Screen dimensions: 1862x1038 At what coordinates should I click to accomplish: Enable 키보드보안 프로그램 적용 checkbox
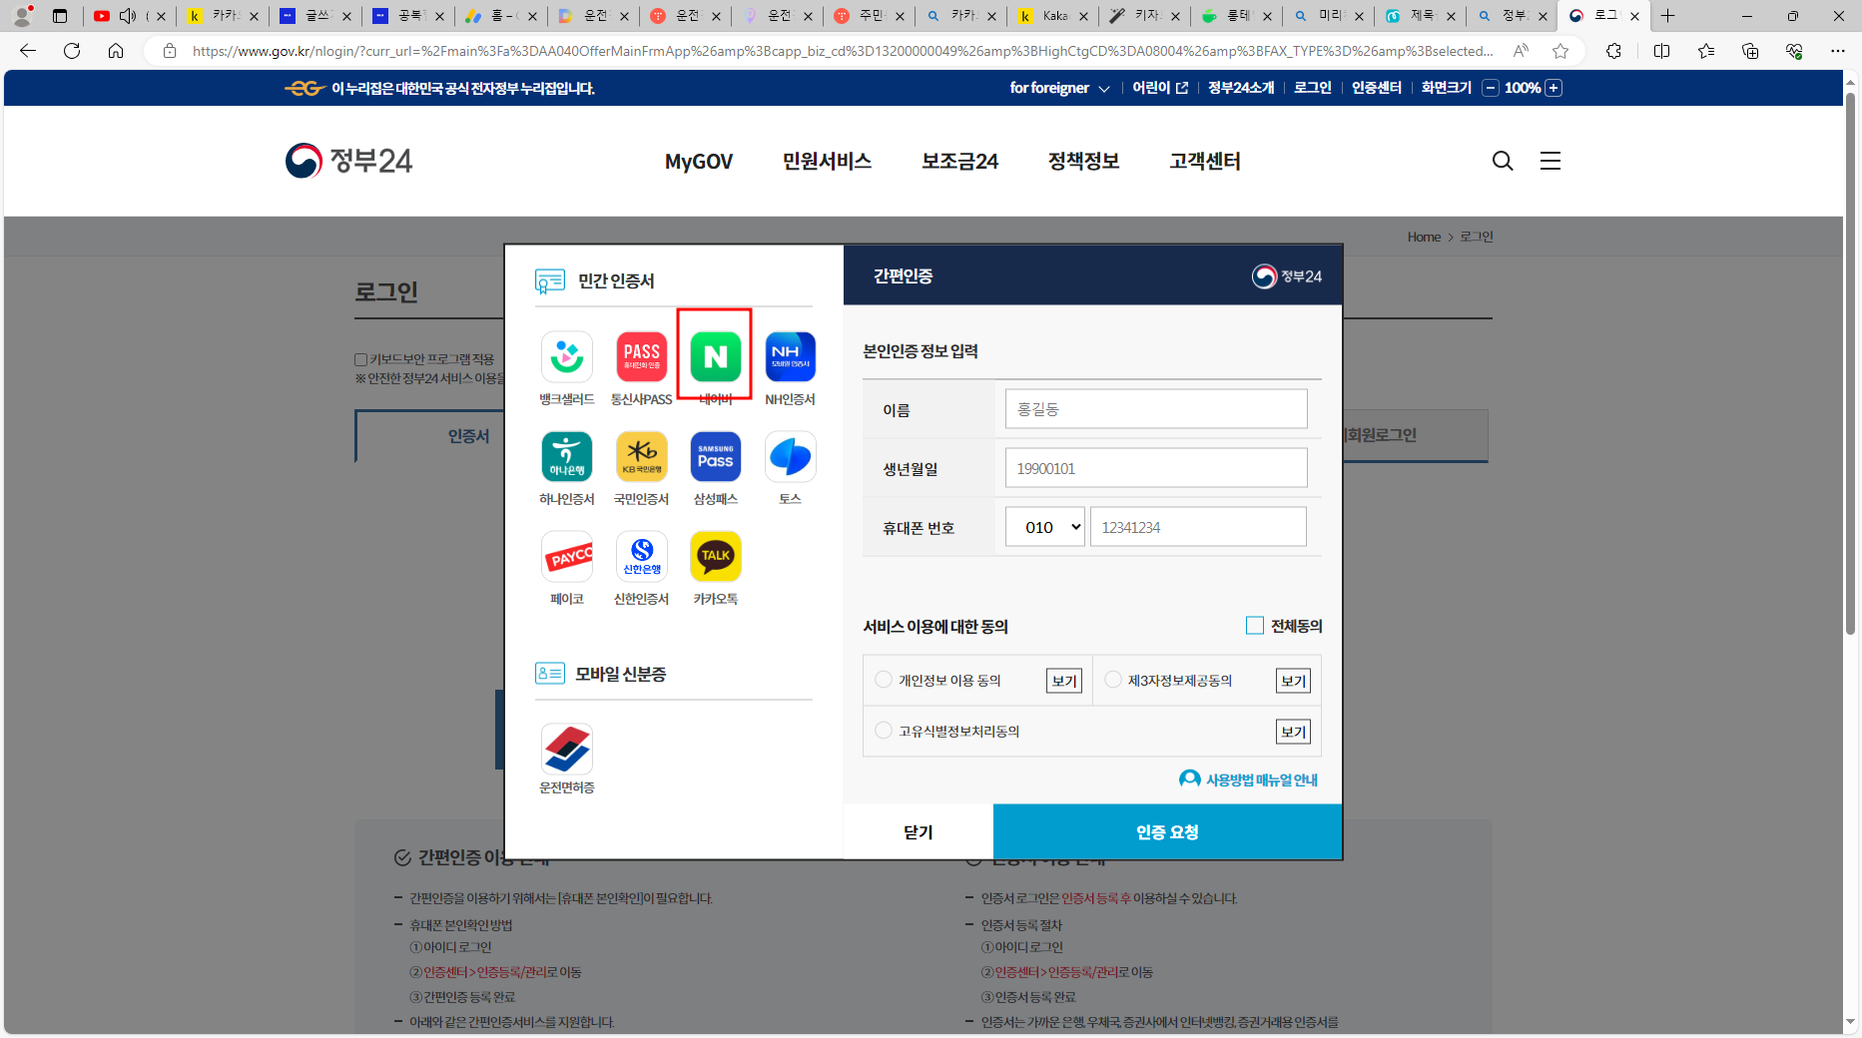[361, 359]
